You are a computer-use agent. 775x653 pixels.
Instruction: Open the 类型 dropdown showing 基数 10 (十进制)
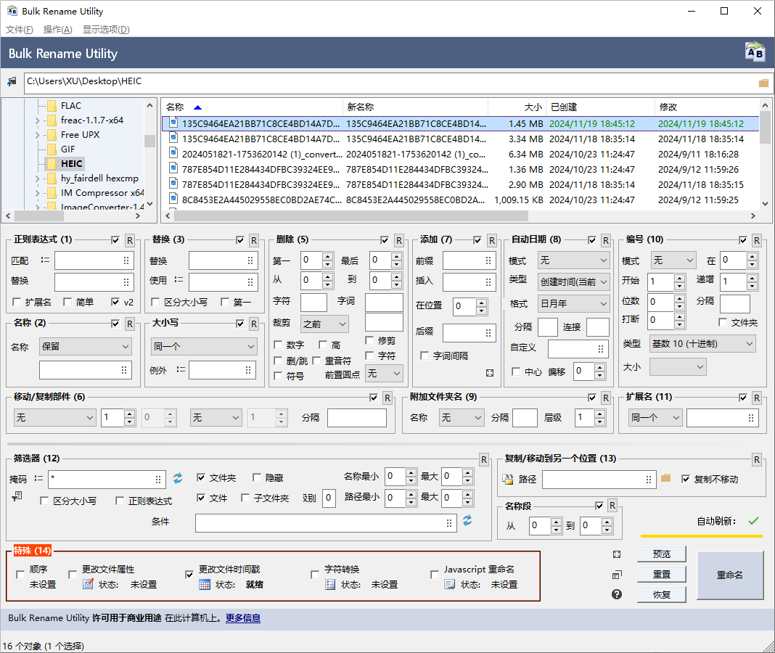coord(702,343)
